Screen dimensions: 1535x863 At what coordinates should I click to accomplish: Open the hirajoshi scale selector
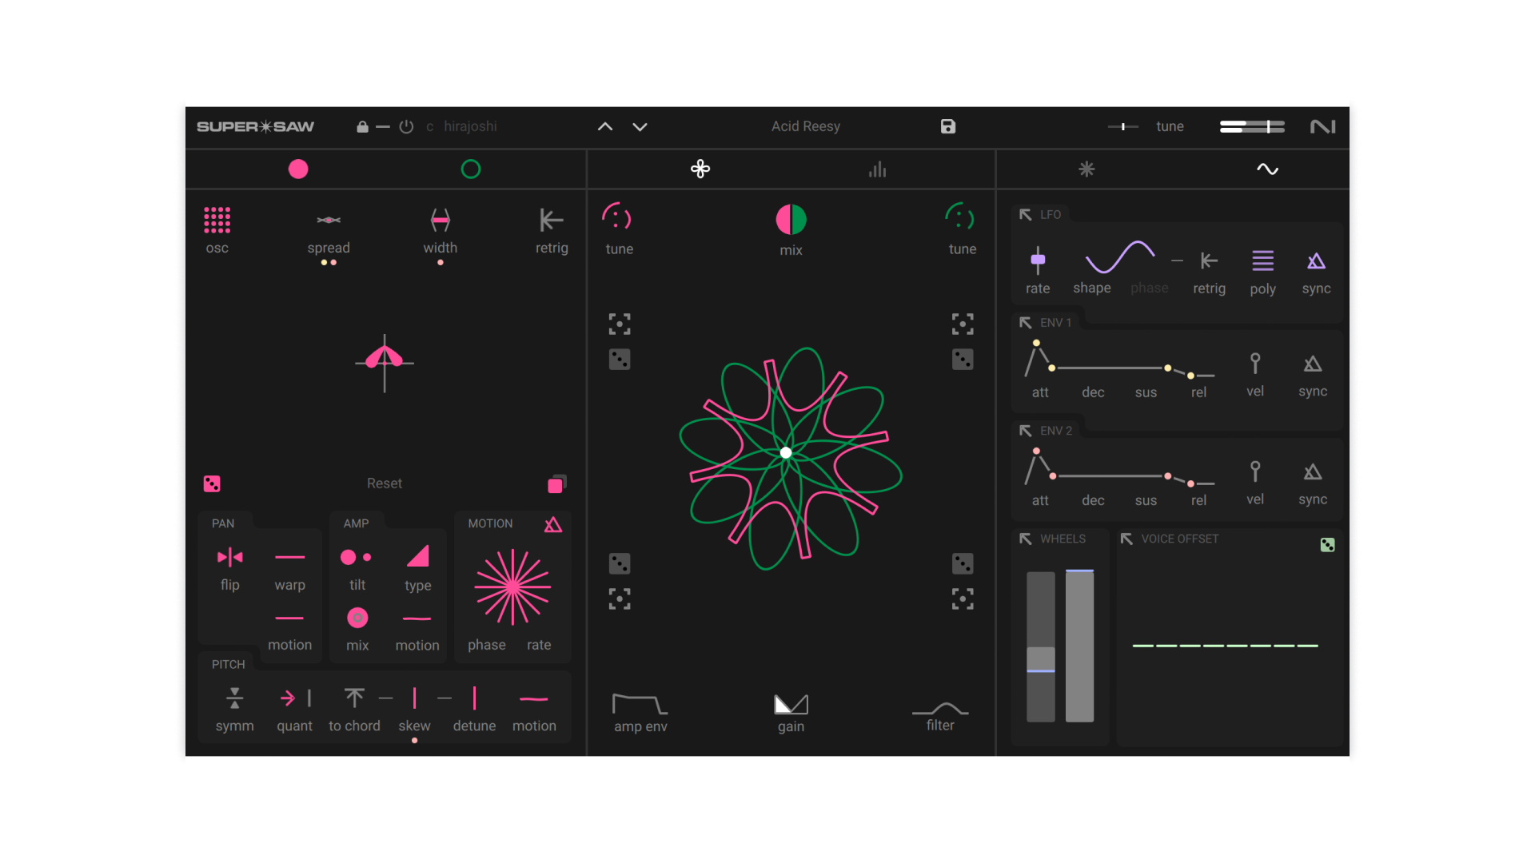tap(470, 126)
